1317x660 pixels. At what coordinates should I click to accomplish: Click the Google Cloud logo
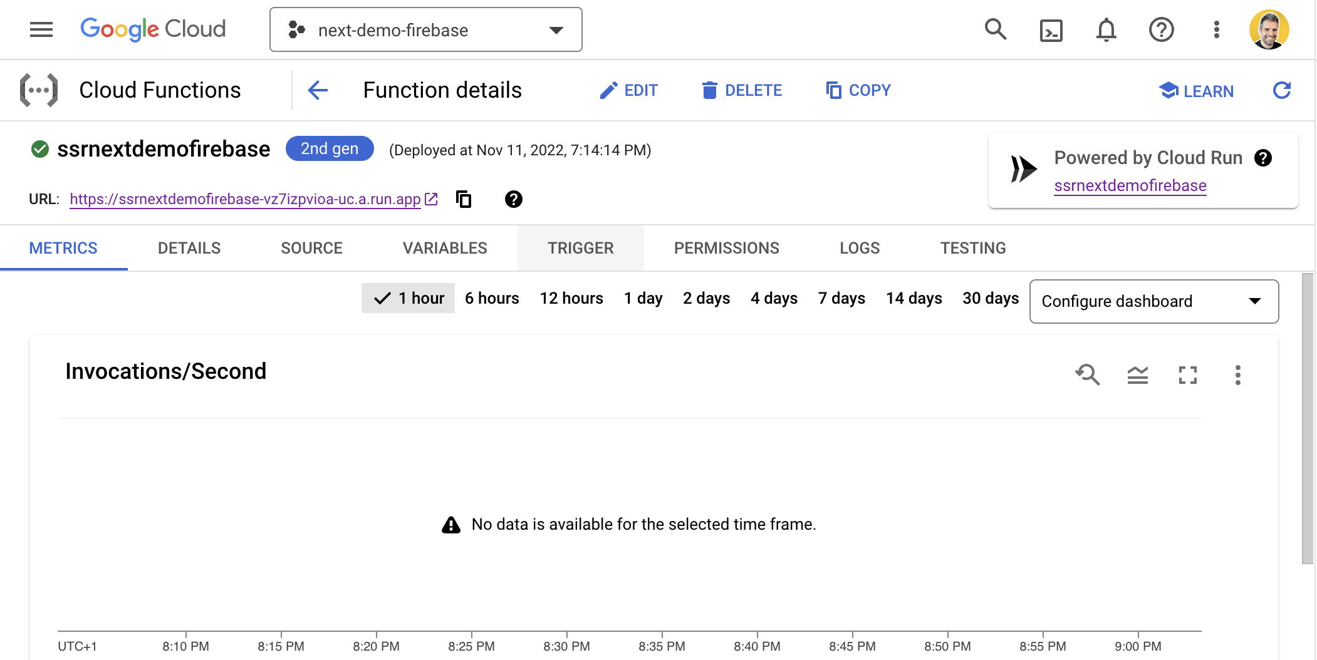click(x=153, y=29)
